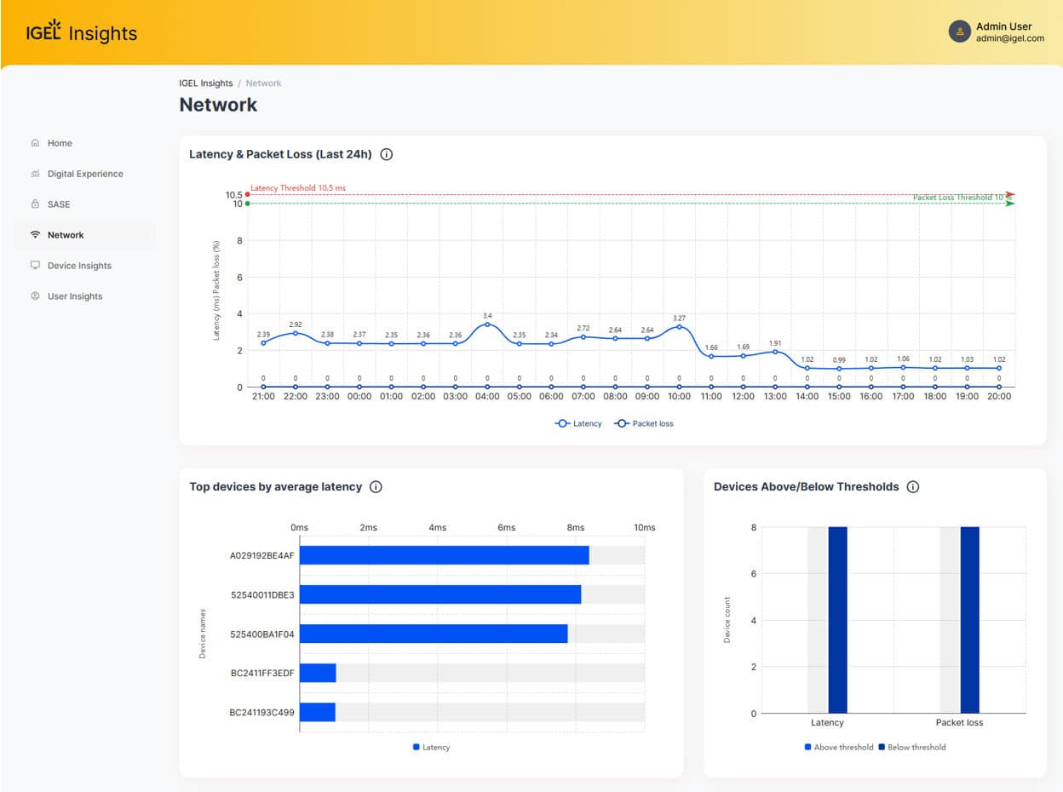Screen dimensions: 1063x792
Task: Open info icon beside Latency & Packet Loss
Action: point(386,154)
